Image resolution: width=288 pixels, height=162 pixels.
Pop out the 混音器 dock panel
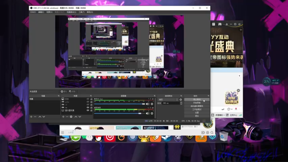coord(154,96)
